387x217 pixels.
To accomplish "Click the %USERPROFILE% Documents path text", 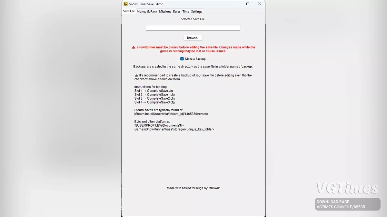I will pyautogui.click(x=174, y=127).
